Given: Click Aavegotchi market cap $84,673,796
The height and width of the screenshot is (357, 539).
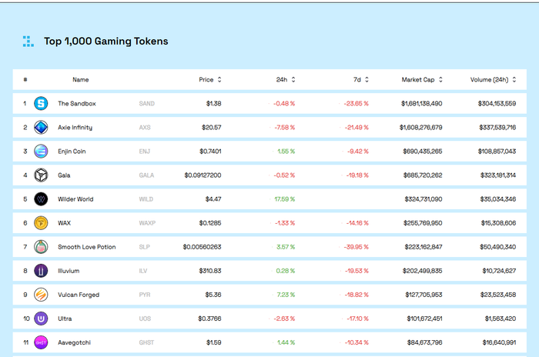Looking at the screenshot, I should [425, 342].
